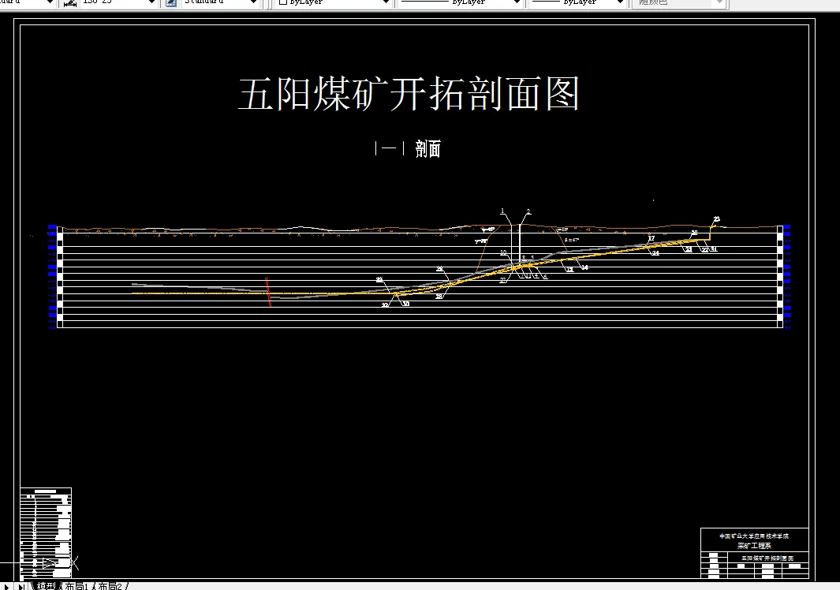Select the drawing title 五阳煤矿开拓剖面图
This screenshot has width=840, height=590.
(409, 95)
